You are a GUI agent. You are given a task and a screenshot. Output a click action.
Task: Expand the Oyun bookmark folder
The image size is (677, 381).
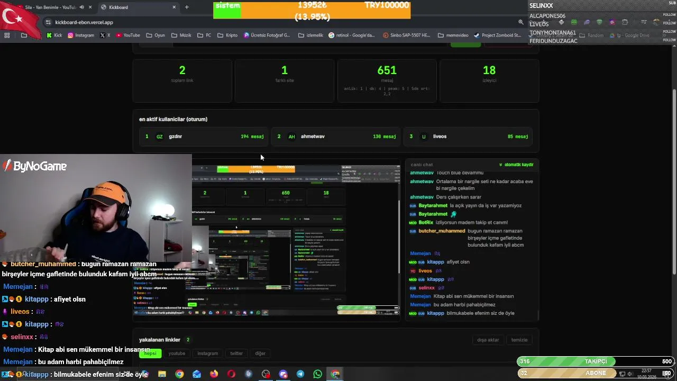coord(155,35)
